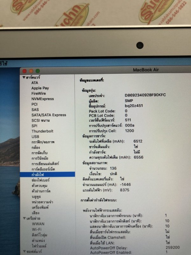The height and width of the screenshot is (255, 191).
Task: Select SATA/SATA Express in the sidebar
Action: point(49,115)
